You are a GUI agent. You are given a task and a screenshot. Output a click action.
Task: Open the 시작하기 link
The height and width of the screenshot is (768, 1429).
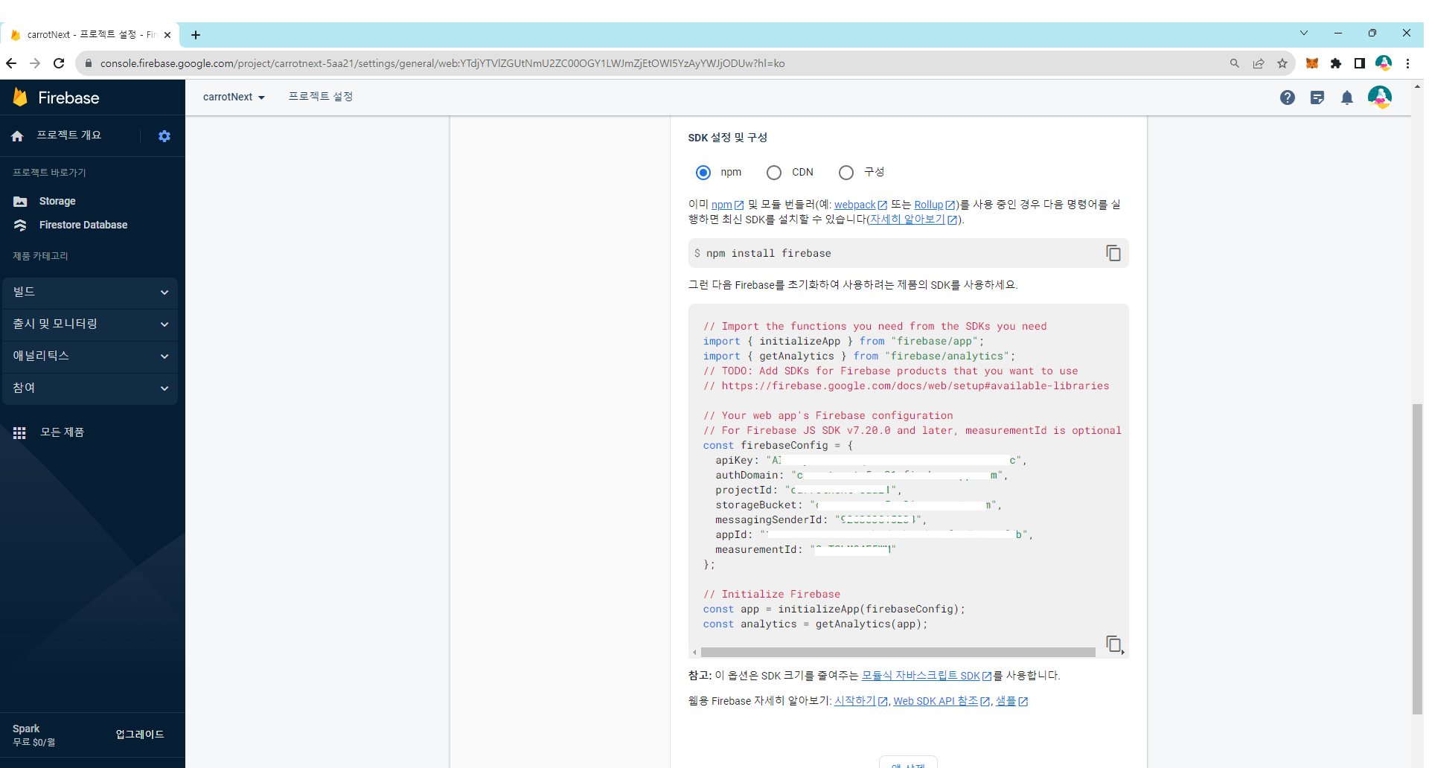861,701
